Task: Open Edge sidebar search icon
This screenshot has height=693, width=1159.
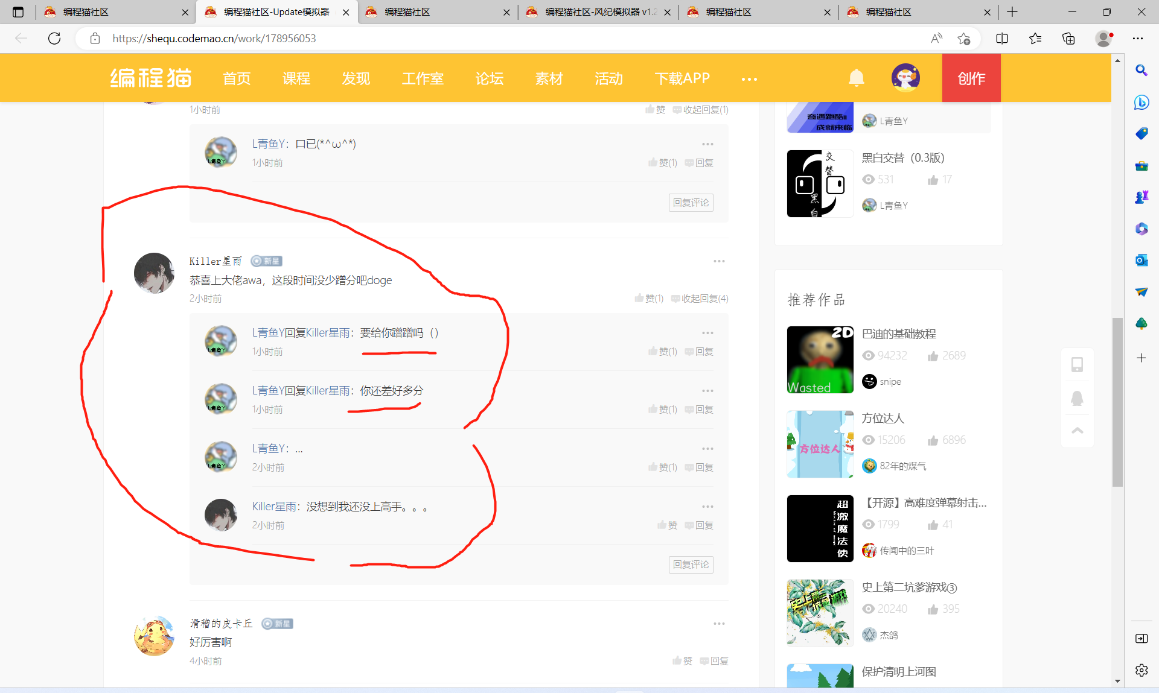Action: [1141, 71]
